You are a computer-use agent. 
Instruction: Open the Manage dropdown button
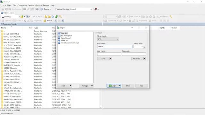86,86
